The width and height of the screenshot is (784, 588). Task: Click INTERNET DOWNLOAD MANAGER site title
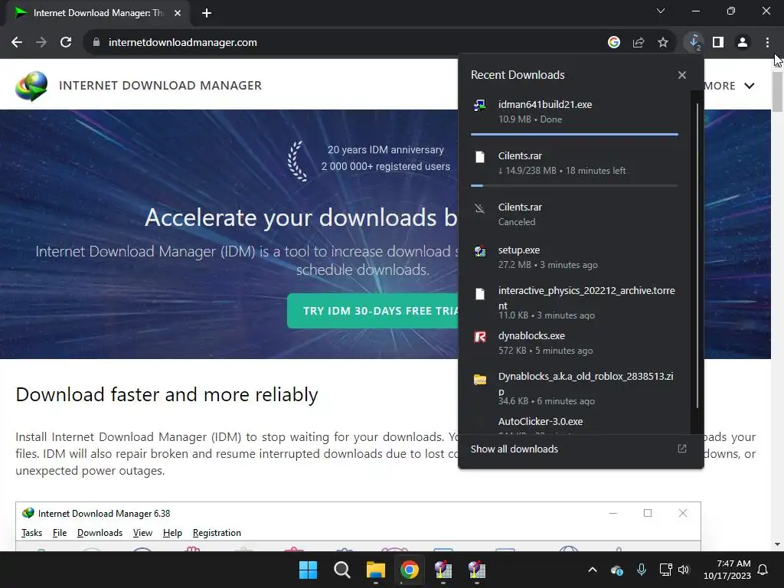tap(160, 86)
